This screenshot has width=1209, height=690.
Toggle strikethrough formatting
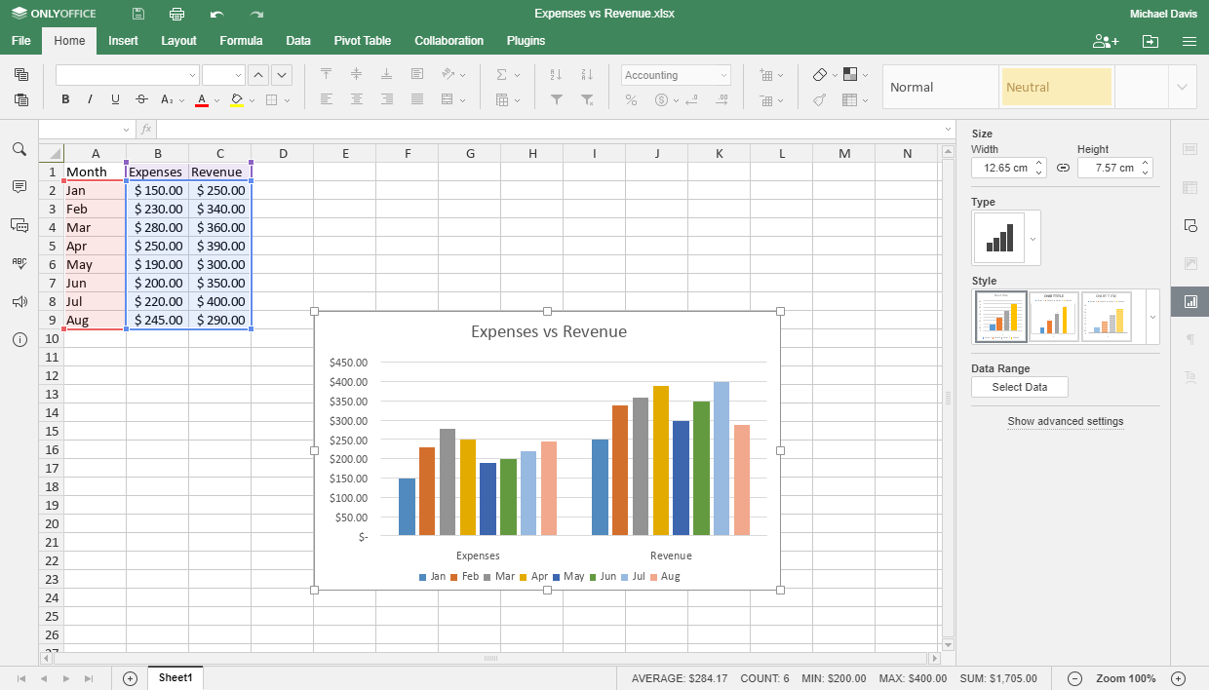141,99
